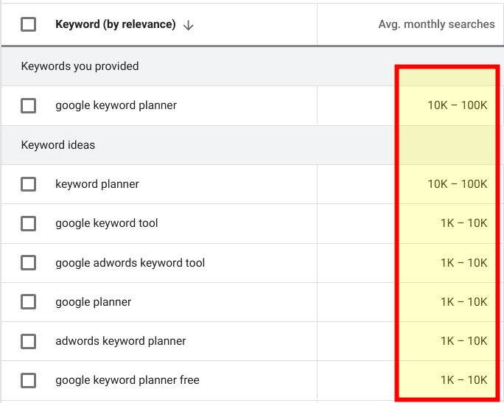Click the 'google planner' keyword text
This screenshot has height=403, width=504.
click(x=94, y=302)
